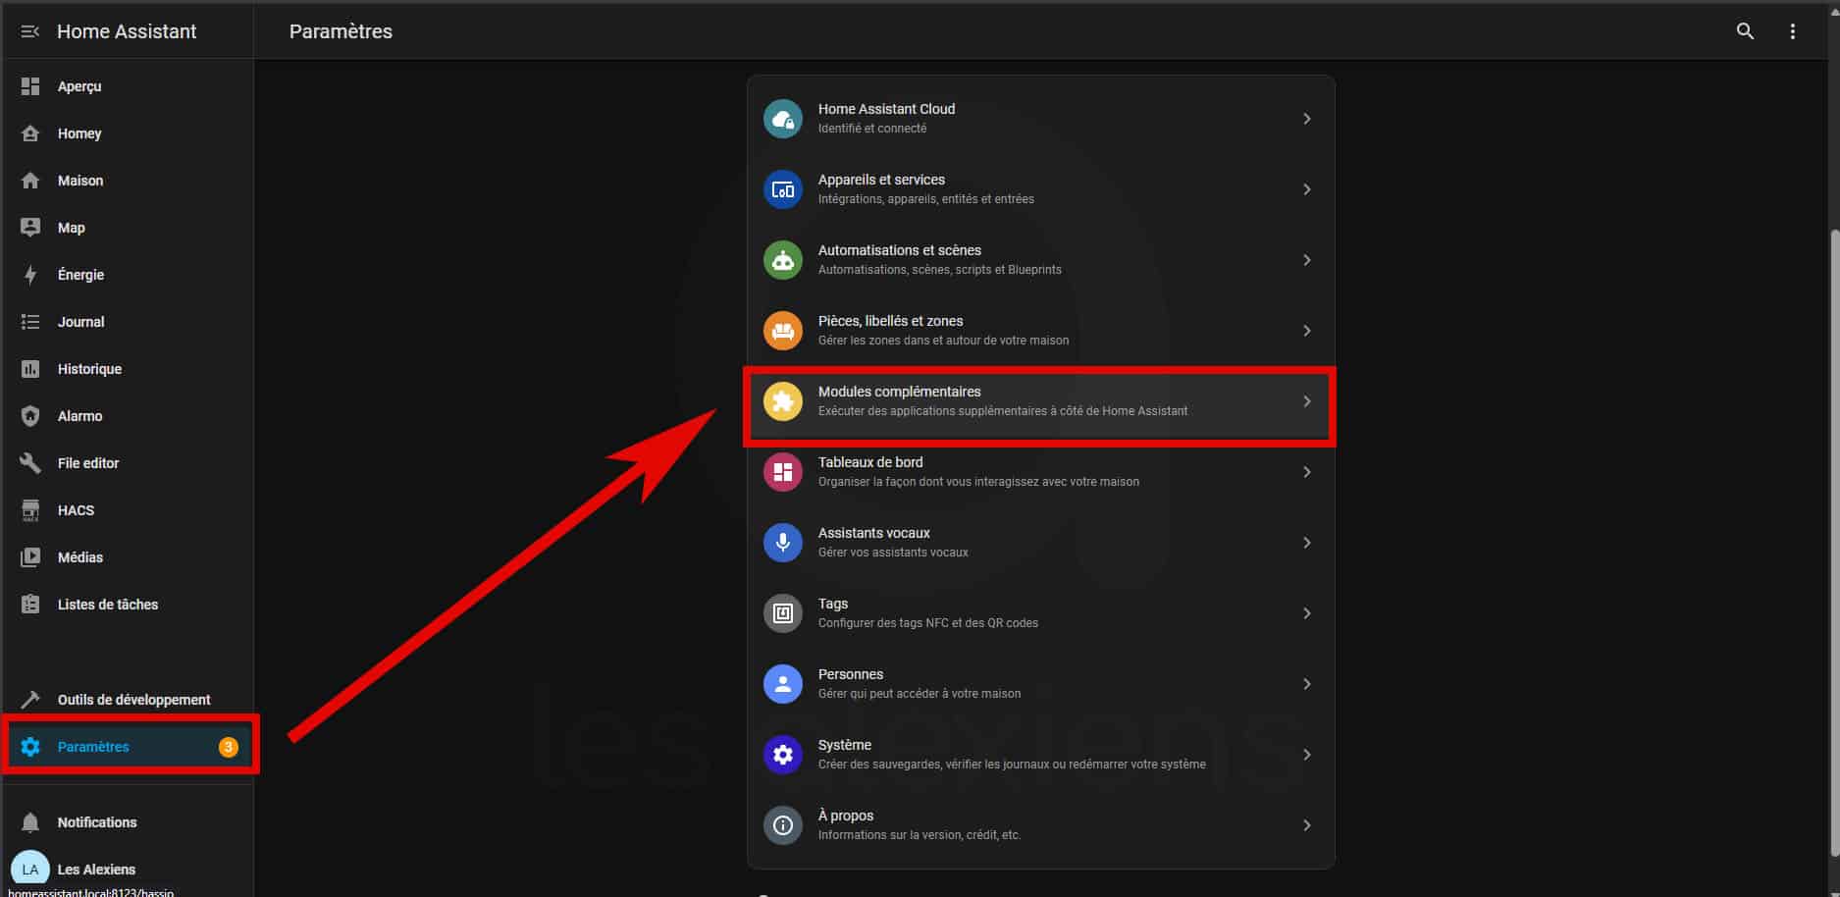
Task: Click the Médias play icon
Action: 30,557
